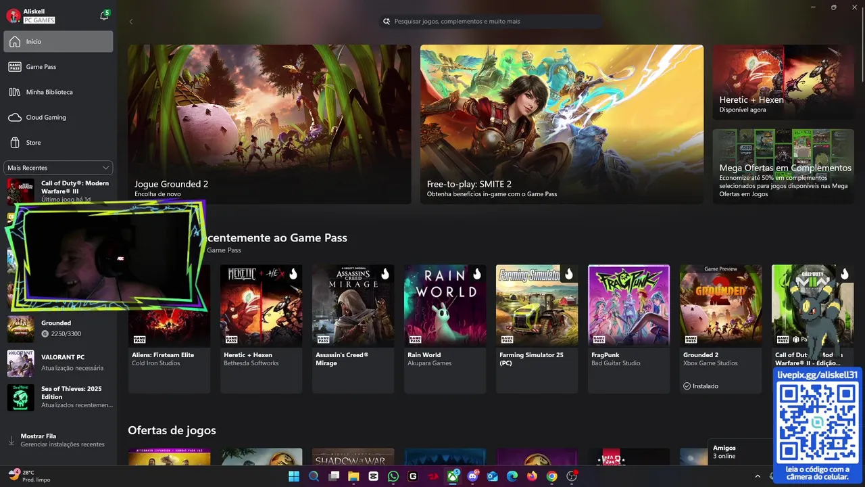Click the Aliskell profile avatar
This screenshot has width=865, height=487.
14,16
